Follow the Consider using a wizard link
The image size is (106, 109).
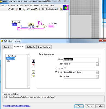[x=17, y=106]
